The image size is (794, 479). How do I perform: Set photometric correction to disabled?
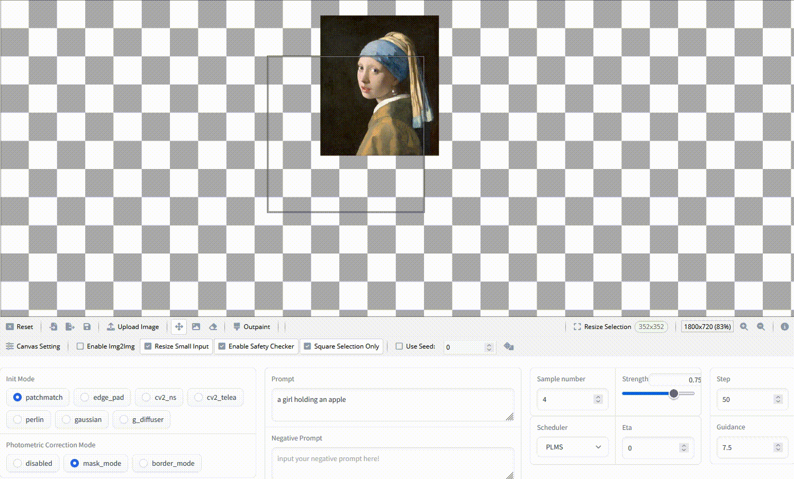click(x=33, y=463)
